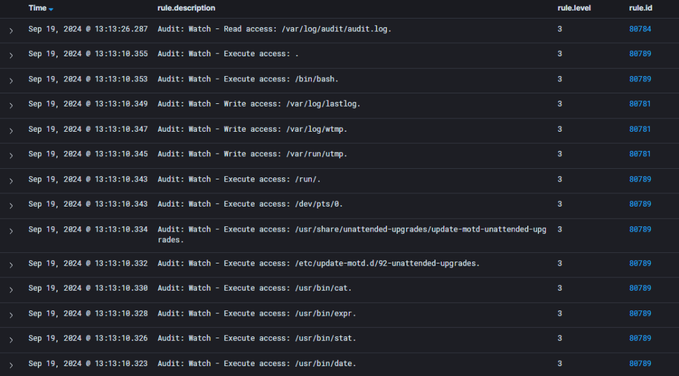Open rule 80789 link for /usr/bin/stat
Image resolution: width=679 pixels, height=376 pixels.
[x=640, y=338]
